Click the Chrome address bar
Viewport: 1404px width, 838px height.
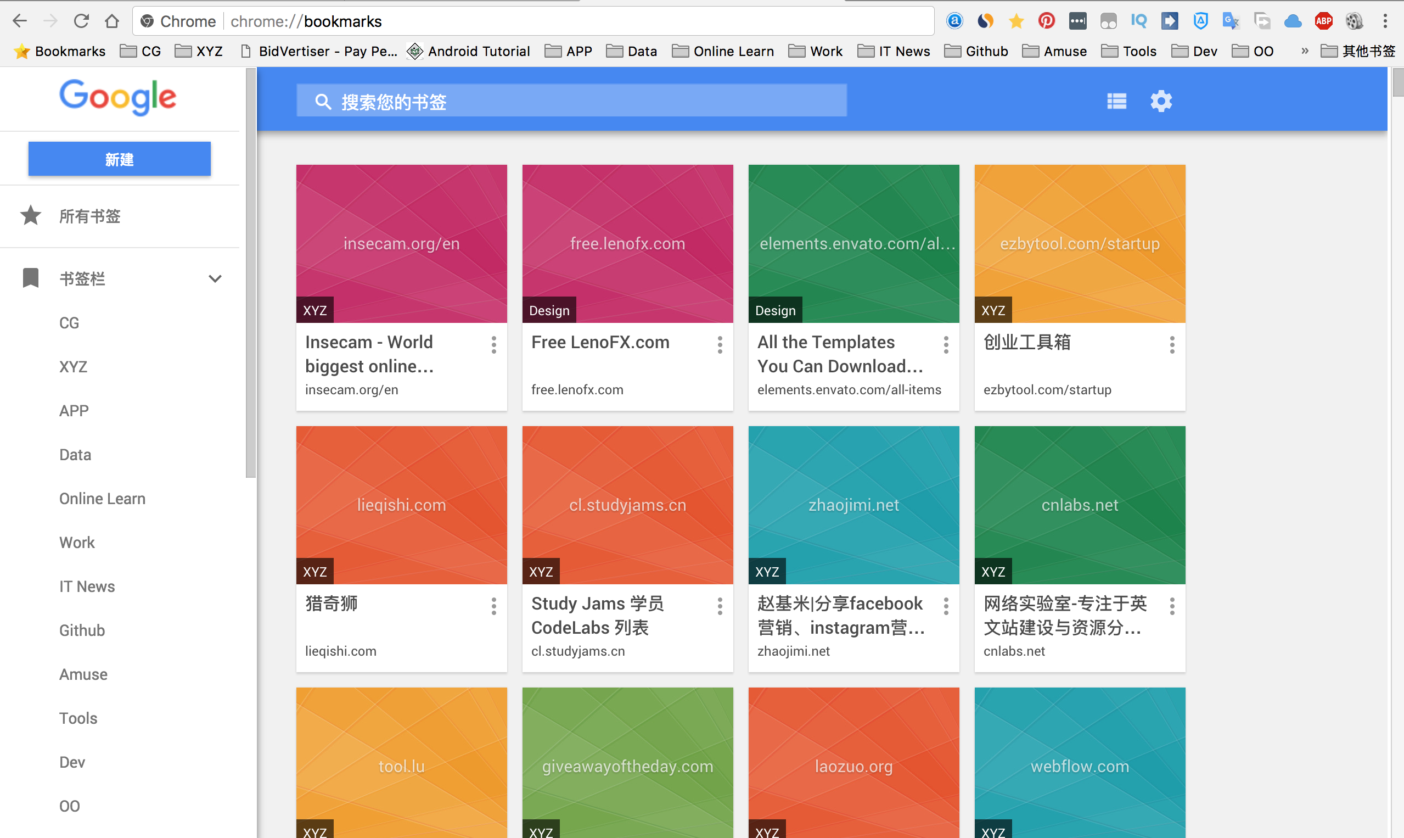533,21
